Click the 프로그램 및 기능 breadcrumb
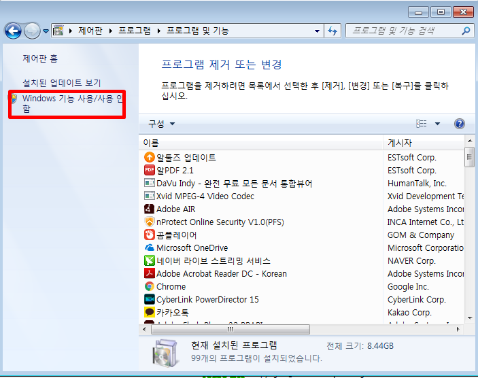Image resolution: width=478 pixels, height=378 pixels. pyautogui.click(x=198, y=31)
